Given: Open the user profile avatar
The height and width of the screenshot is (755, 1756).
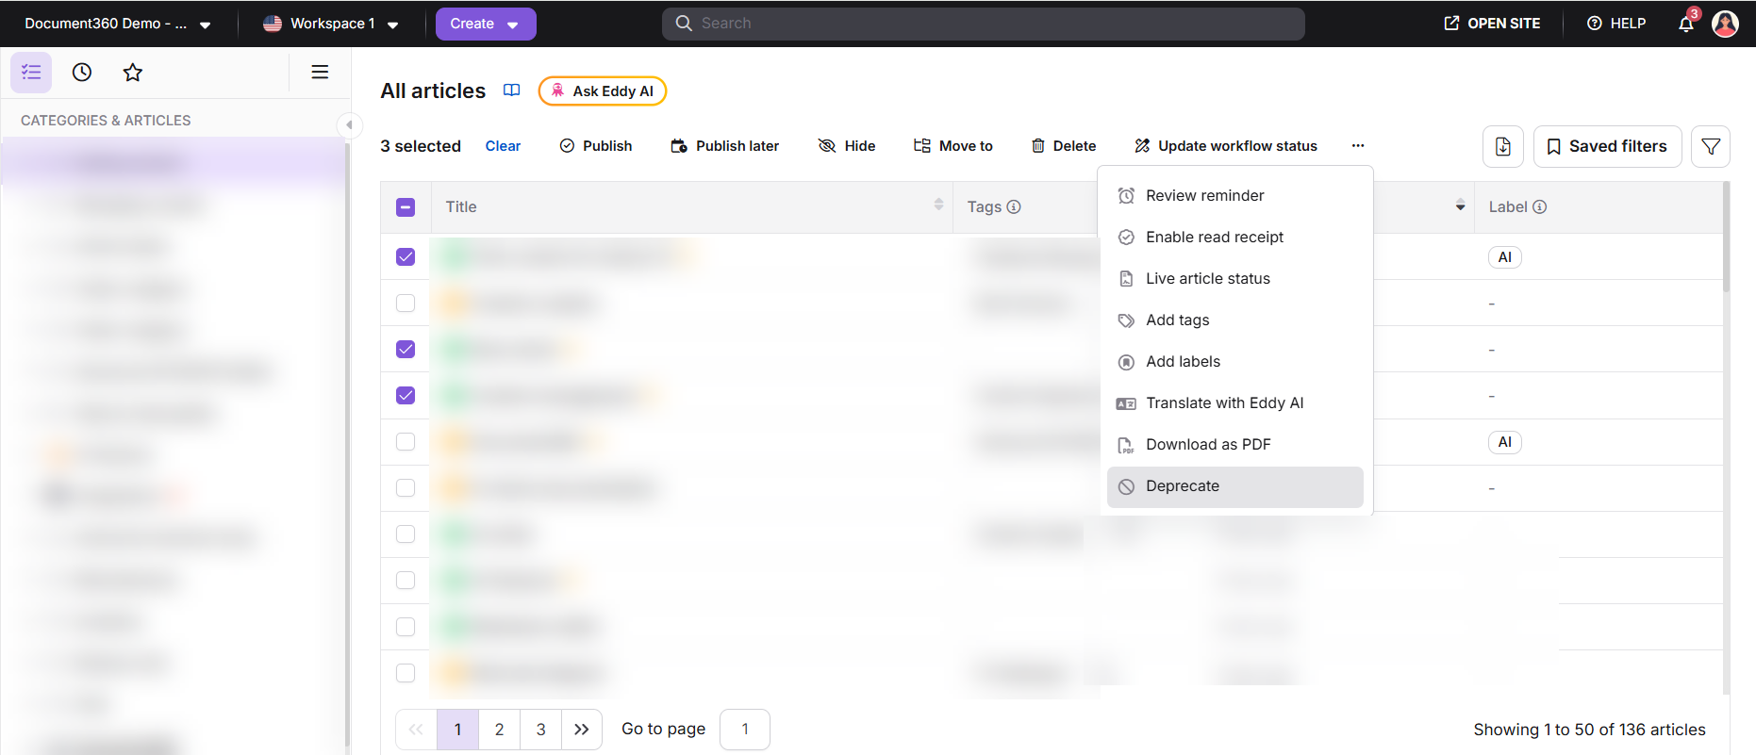Looking at the screenshot, I should 1725,24.
